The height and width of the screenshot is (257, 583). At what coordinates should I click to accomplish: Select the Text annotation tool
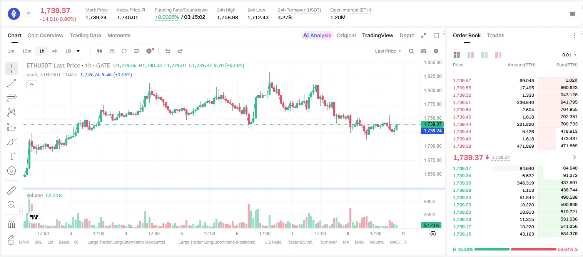pos(12,156)
